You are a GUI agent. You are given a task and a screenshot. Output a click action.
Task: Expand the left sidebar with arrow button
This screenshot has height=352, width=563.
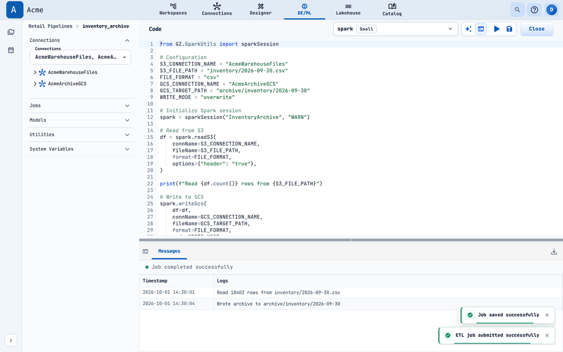click(x=11, y=340)
